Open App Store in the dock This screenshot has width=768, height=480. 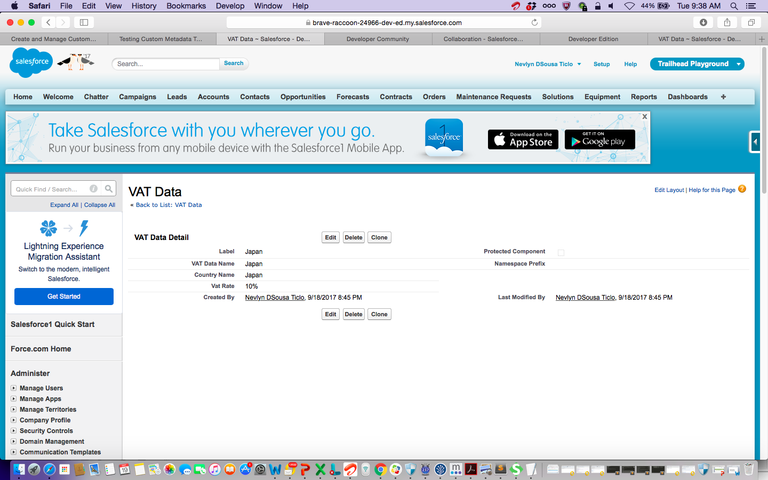[245, 469]
